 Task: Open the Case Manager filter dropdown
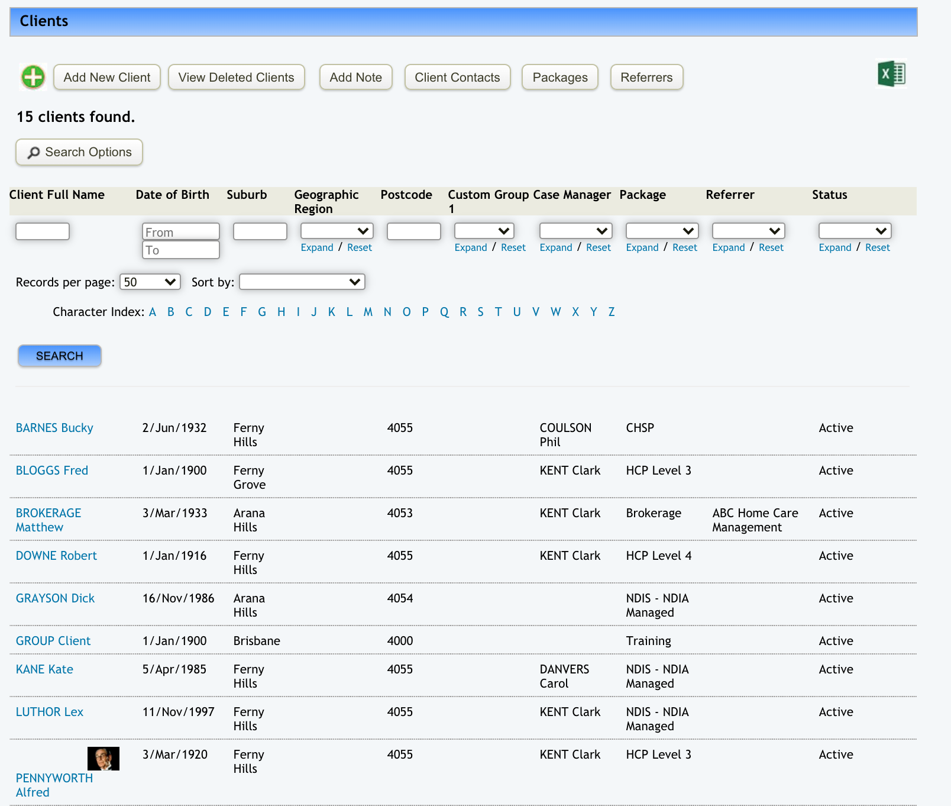(x=575, y=231)
